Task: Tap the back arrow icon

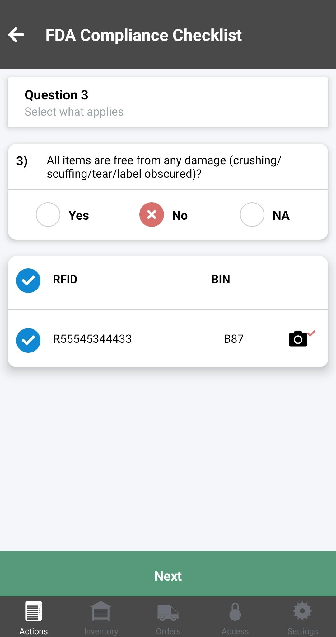Action: [16, 35]
